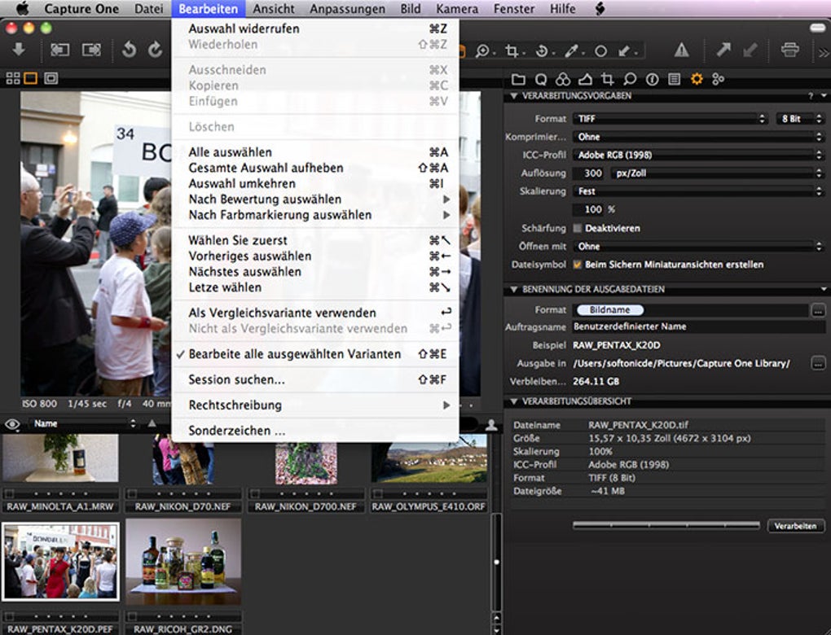
Task: Switch to grid multi-view icon
Action: (x=12, y=79)
